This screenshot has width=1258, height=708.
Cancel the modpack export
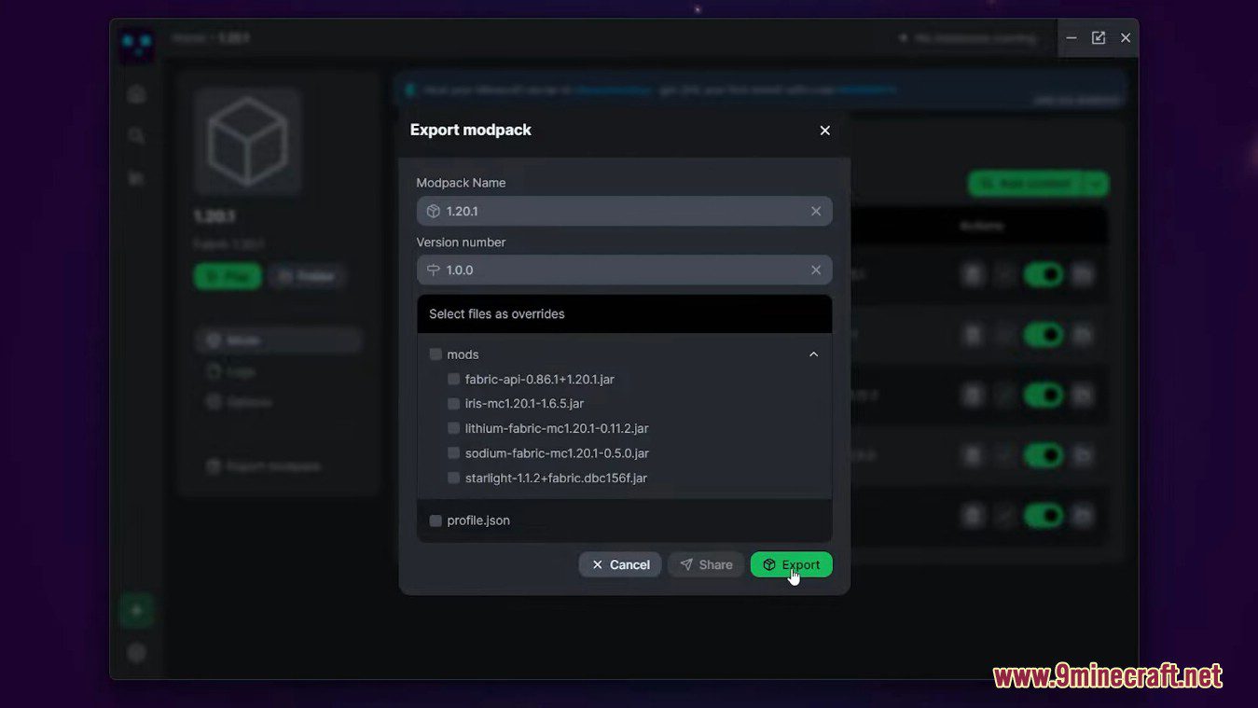[620, 564]
